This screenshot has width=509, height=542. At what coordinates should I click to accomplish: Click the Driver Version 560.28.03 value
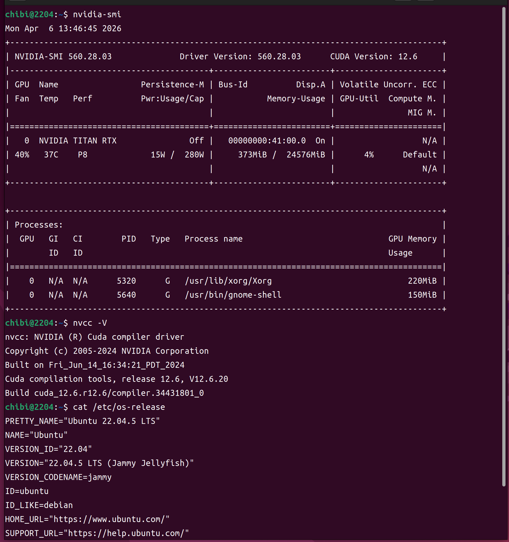[279, 56]
